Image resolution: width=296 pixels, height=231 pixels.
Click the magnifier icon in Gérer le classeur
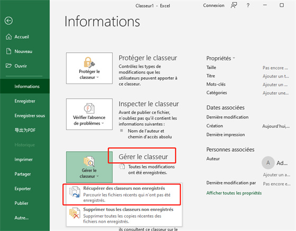89,162
